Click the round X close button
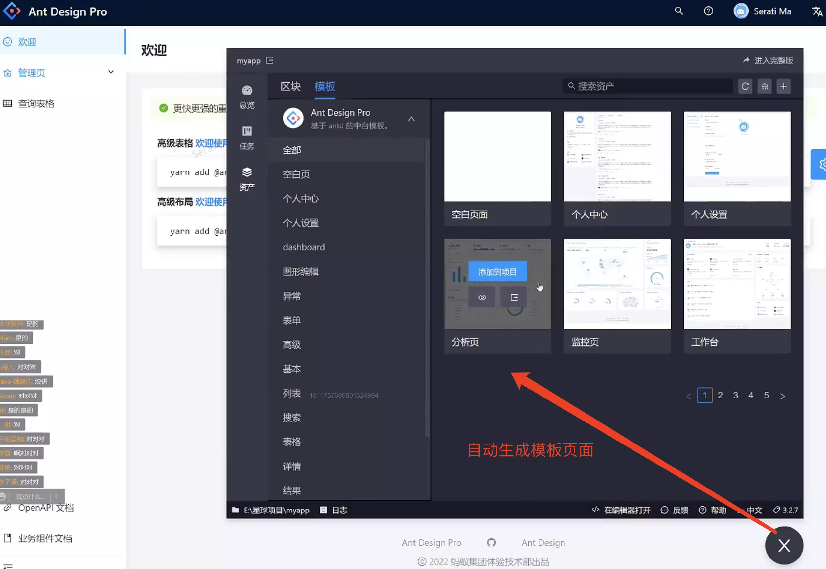Viewport: 826px width, 569px height. [784, 545]
